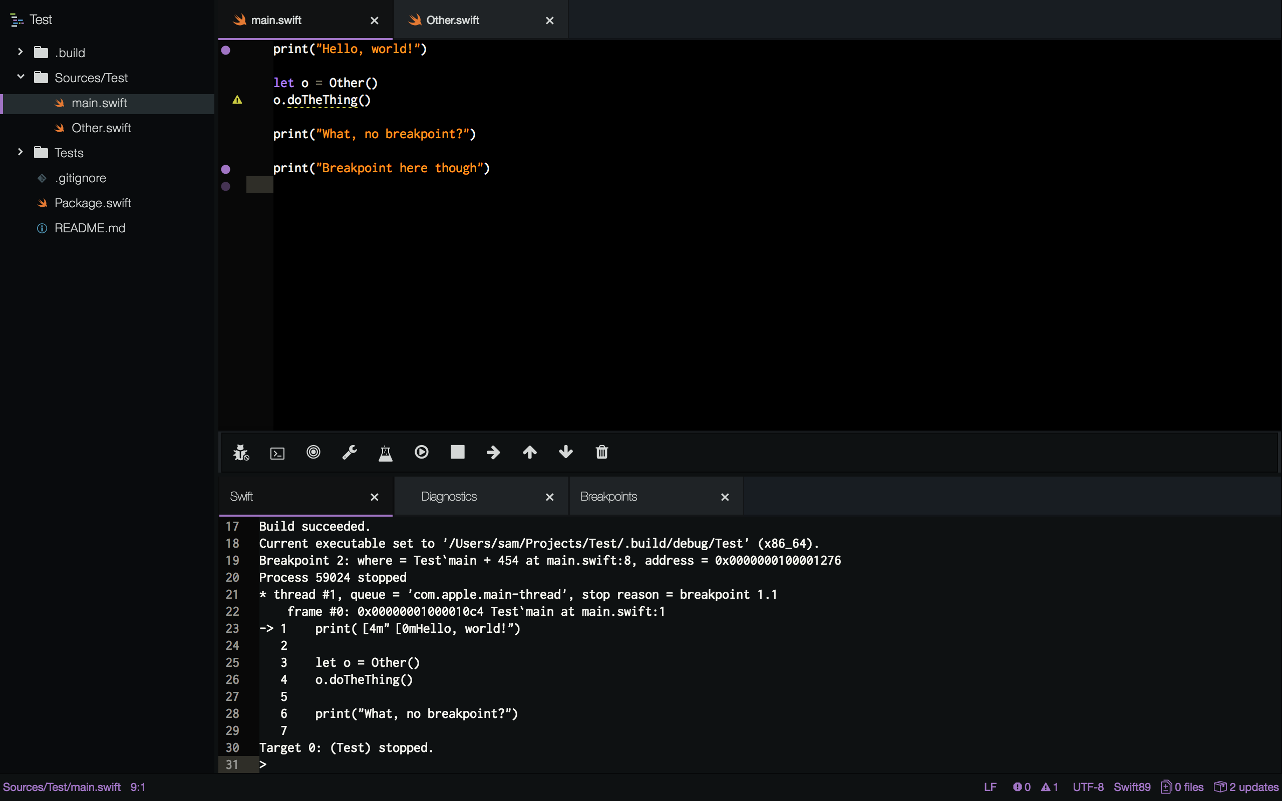Click the right arrow step-over icon
The height and width of the screenshot is (801, 1282).
pyautogui.click(x=493, y=453)
